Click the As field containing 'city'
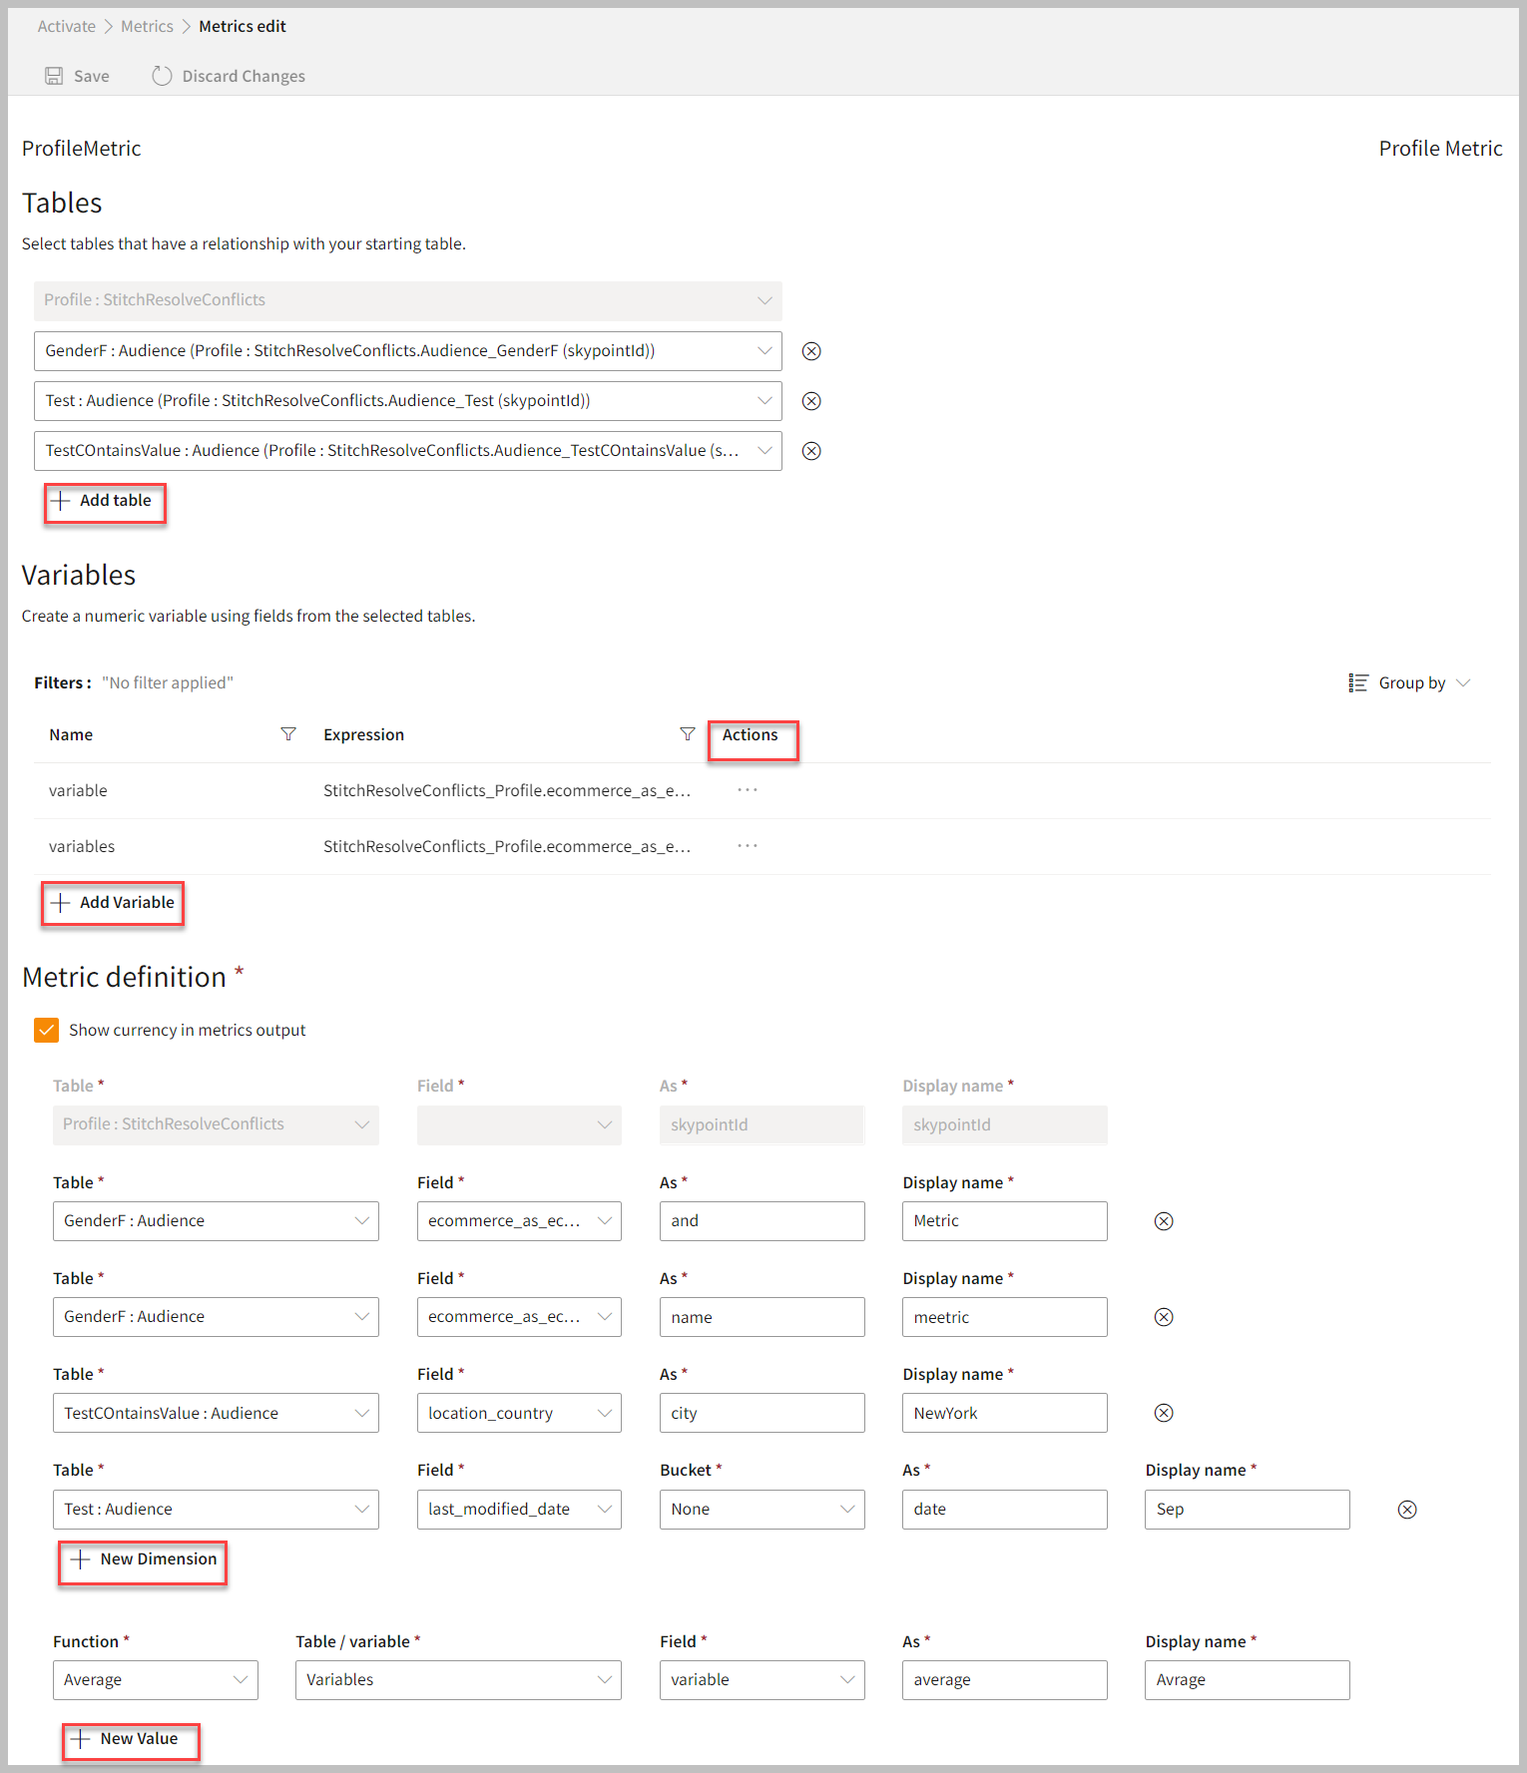Image resolution: width=1527 pixels, height=1773 pixels. (763, 1413)
